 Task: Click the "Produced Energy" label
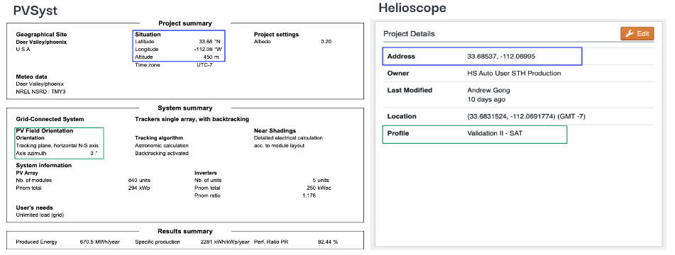point(36,242)
